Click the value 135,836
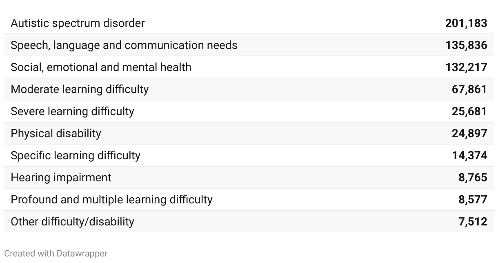 pyautogui.click(x=466, y=45)
